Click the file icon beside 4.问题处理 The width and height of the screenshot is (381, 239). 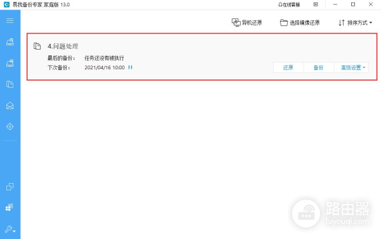tap(37, 46)
